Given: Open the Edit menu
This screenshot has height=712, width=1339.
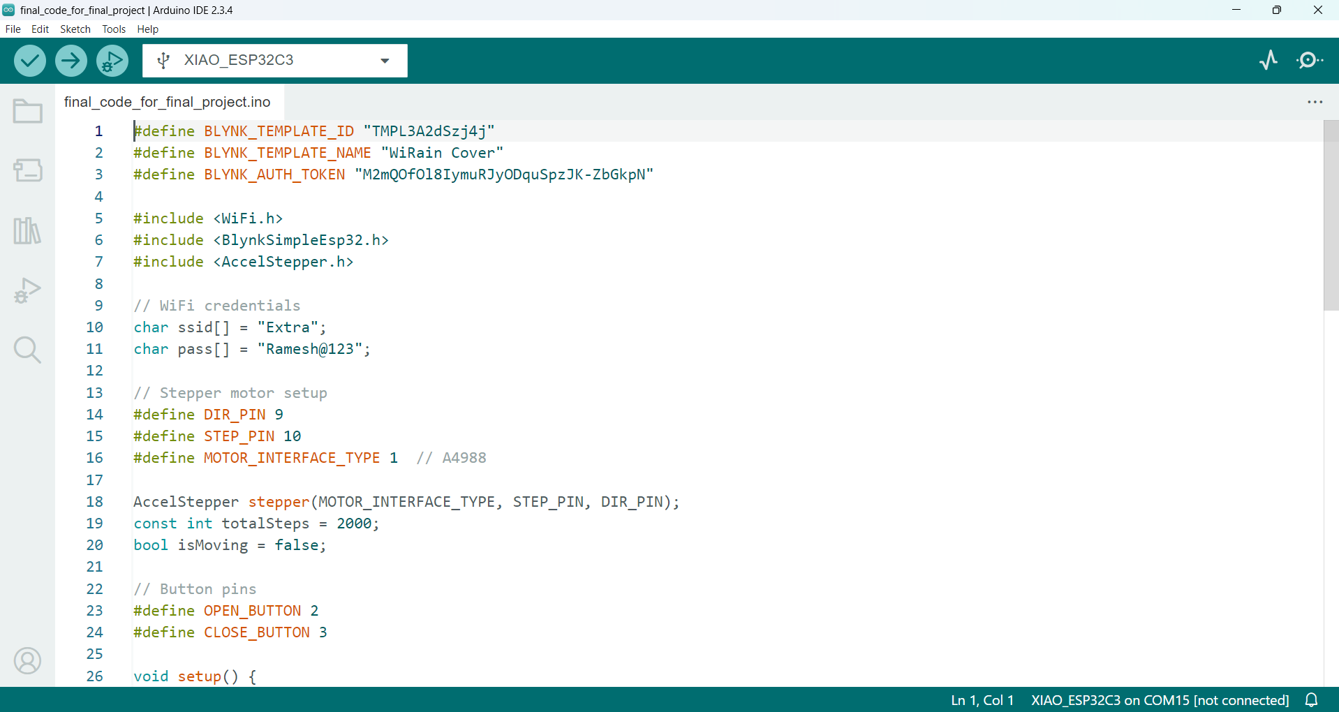Looking at the screenshot, I should point(40,29).
